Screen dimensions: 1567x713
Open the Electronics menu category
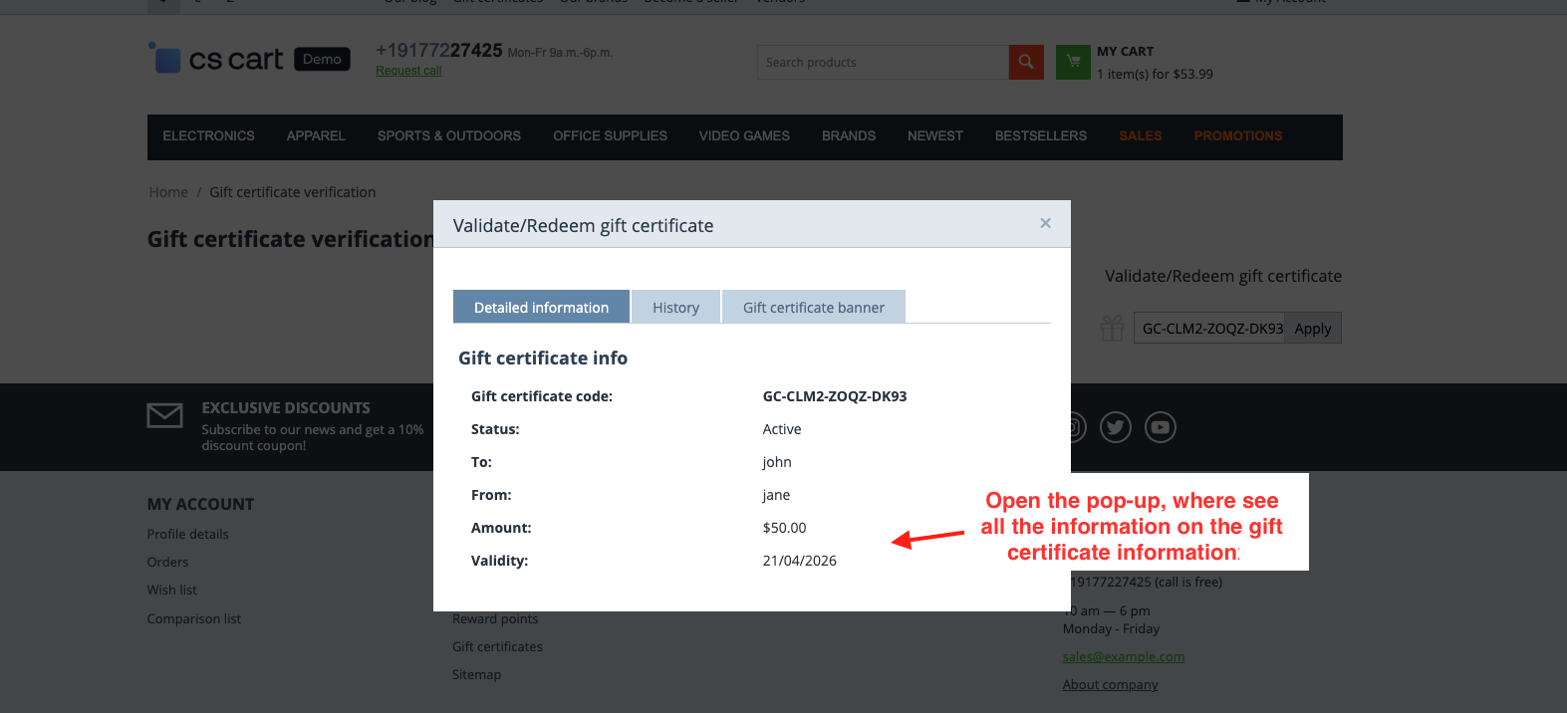pos(208,136)
